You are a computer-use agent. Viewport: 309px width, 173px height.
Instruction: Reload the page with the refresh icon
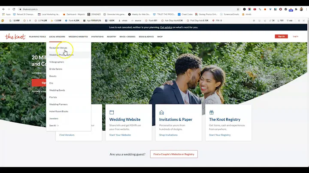pos(14,9)
